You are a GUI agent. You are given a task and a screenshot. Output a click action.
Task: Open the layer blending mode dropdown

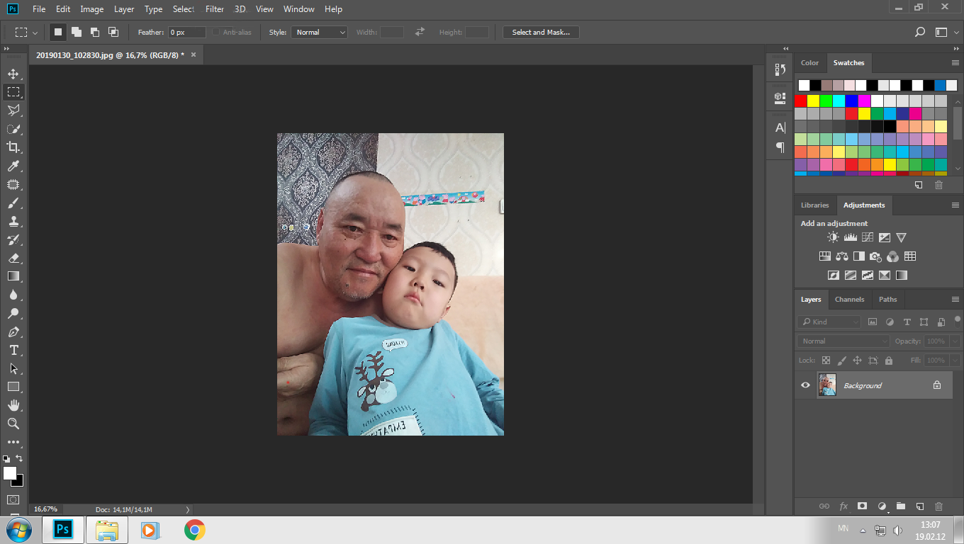pyautogui.click(x=843, y=341)
